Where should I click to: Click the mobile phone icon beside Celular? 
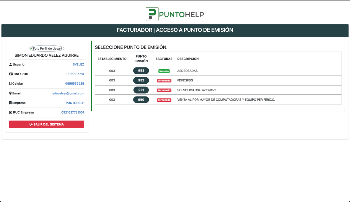(10, 84)
